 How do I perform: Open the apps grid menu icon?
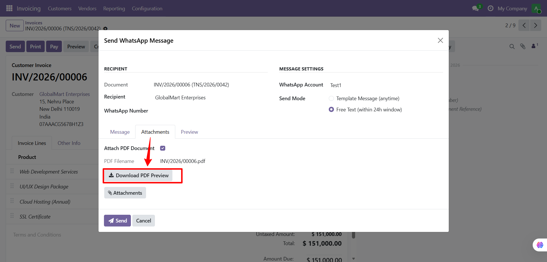click(x=9, y=8)
